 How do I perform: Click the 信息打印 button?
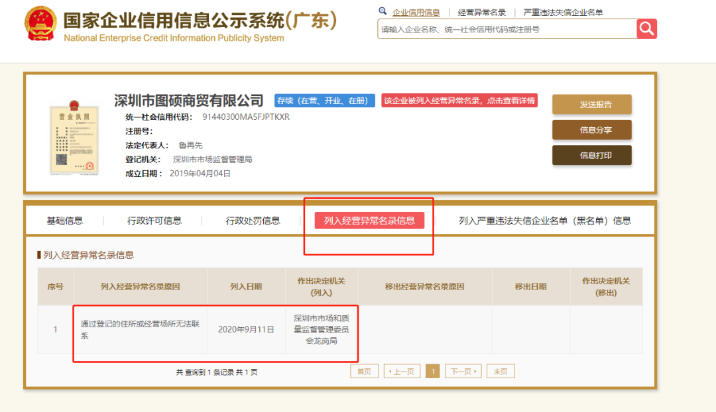click(x=592, y=156)
